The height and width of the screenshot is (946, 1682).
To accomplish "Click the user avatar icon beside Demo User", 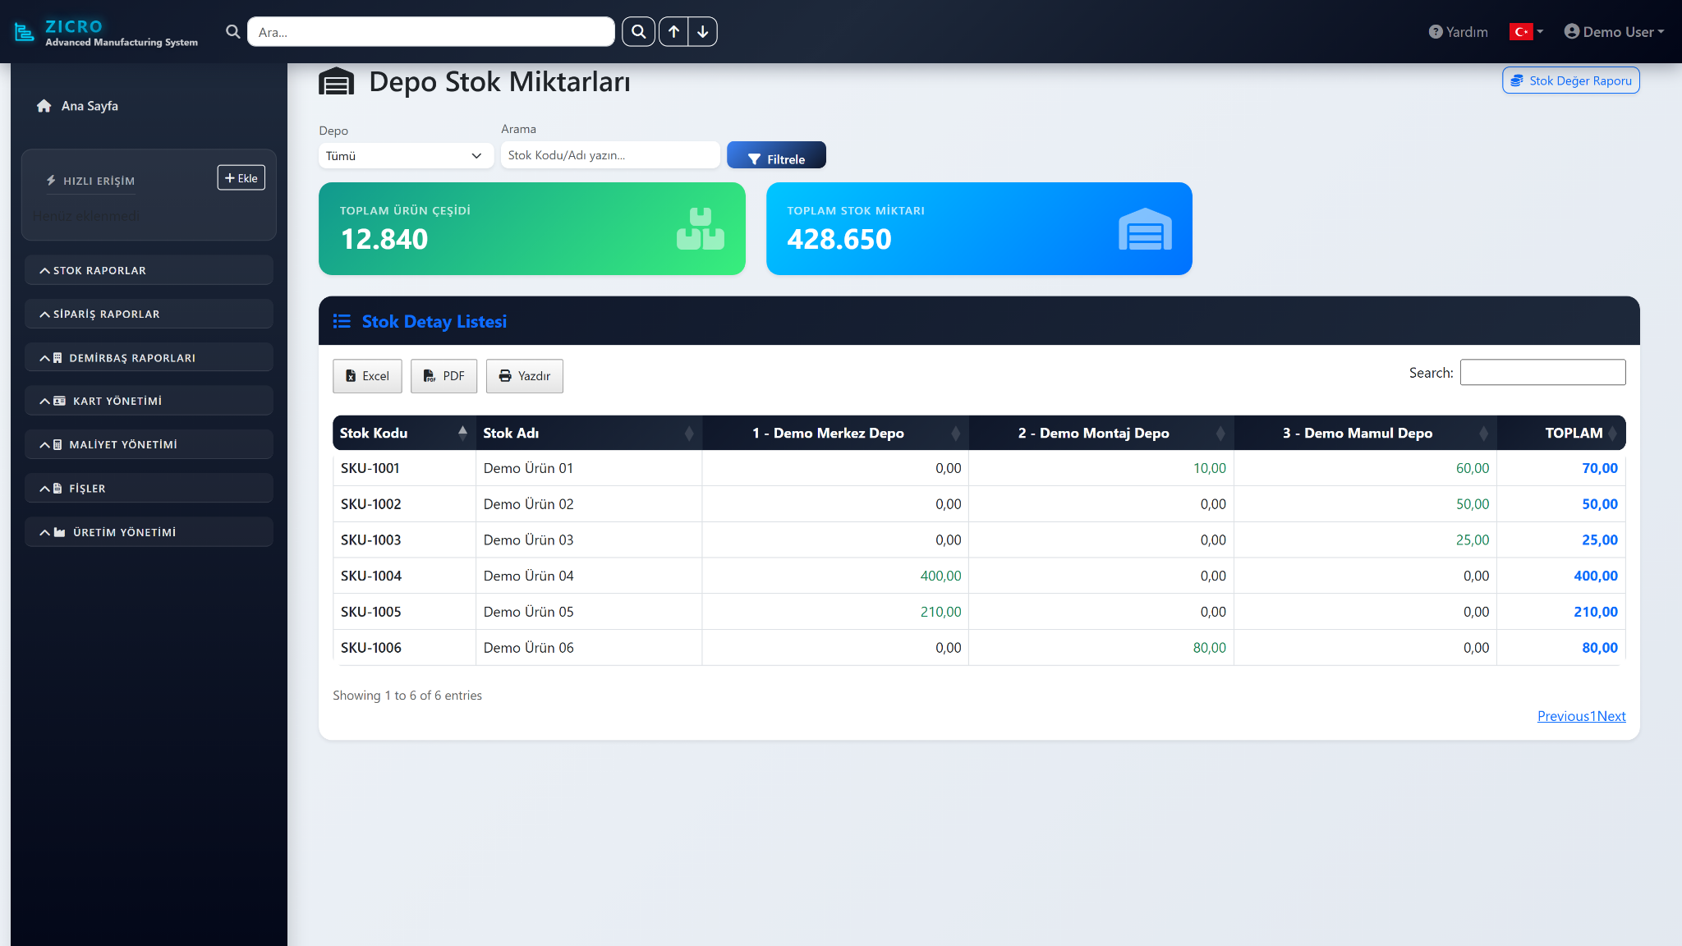I will [x=1572, y=31].
